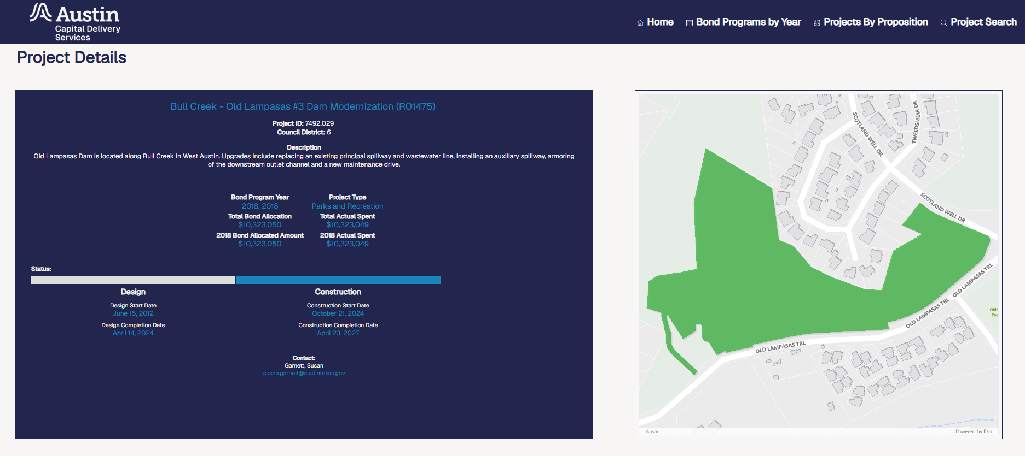Click the magnifier icon beside Project Search
1025x456 pixels.
coord(944,23)
